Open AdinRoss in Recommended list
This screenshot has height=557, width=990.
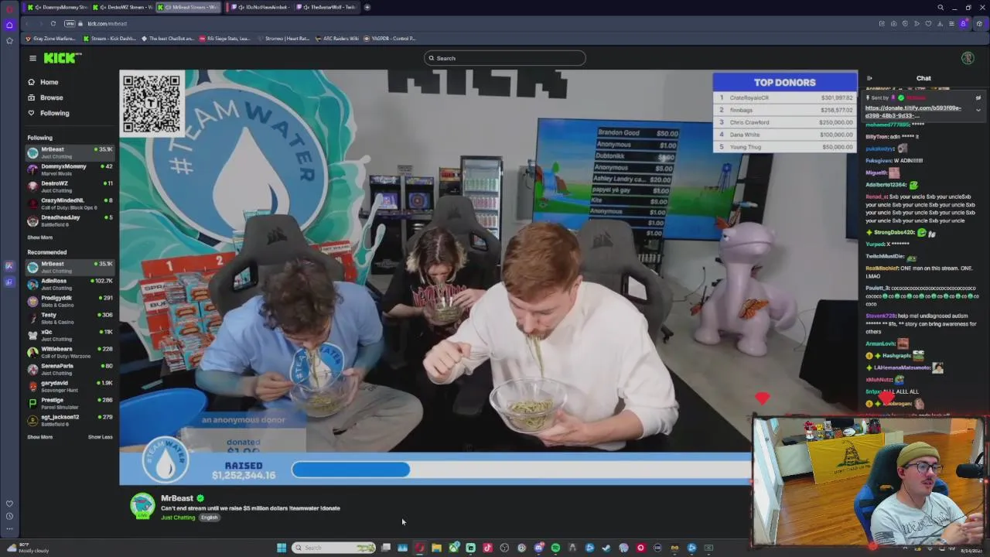pos(70,284)
